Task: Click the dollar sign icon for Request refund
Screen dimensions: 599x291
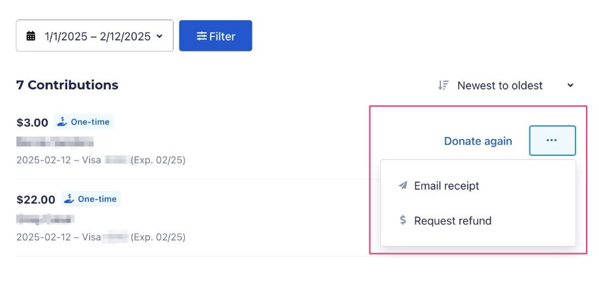Action: click(403, 221)
